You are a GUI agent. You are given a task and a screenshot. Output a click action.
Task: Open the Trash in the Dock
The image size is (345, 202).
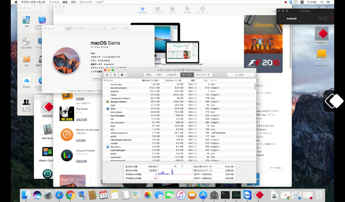(x=318, y=195)
